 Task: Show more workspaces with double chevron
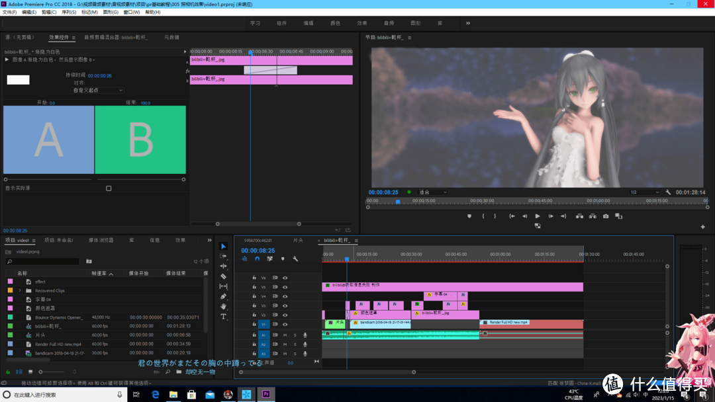[468, 23]
